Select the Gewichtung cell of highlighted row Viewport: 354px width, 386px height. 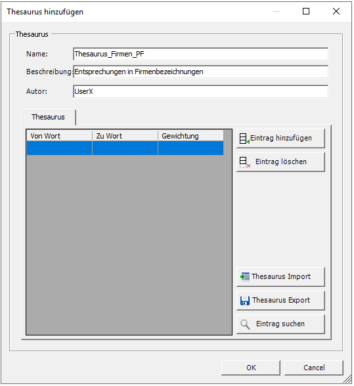tap(190, 148)
